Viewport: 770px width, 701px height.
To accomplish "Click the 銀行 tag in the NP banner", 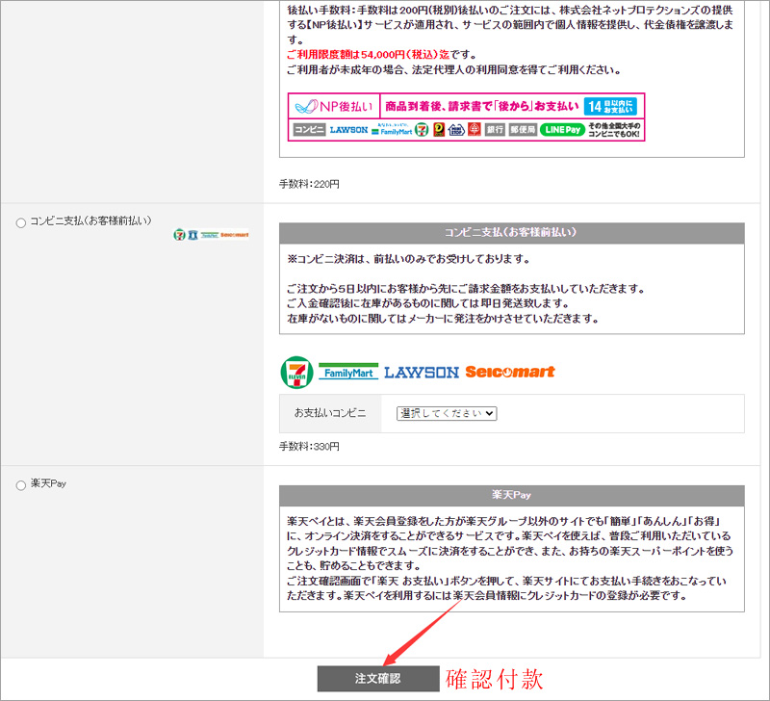I will [495, 130].
